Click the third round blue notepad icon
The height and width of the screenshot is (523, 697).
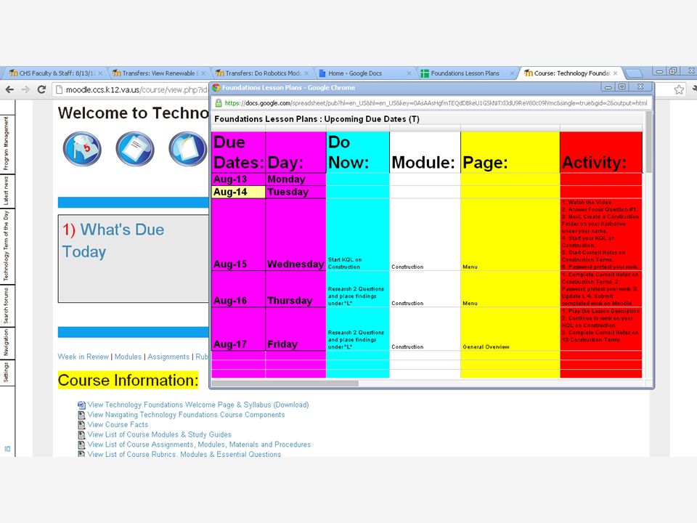tap(187, 148)
